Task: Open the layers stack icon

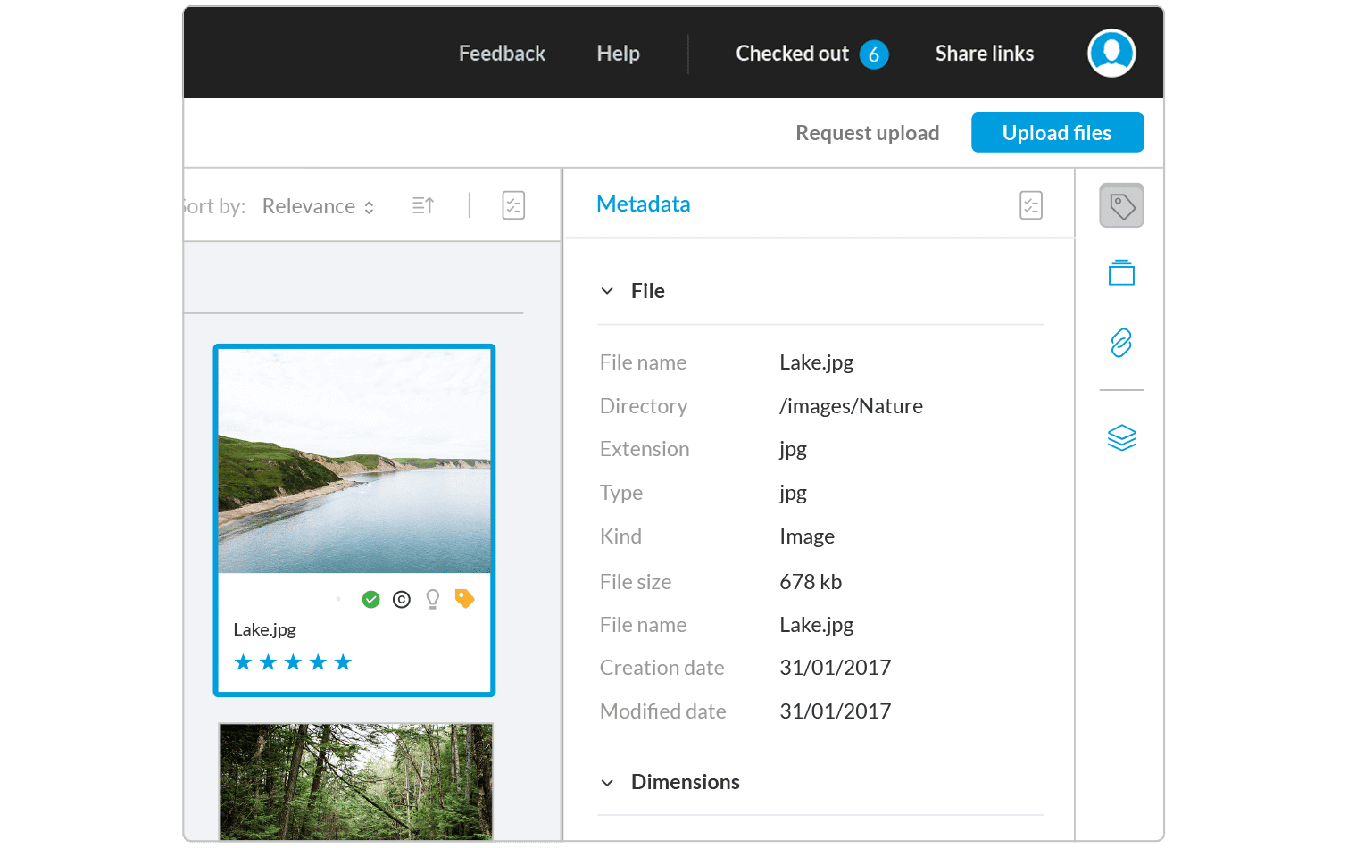Action: pyautogui.click(x=1121, y=437)
